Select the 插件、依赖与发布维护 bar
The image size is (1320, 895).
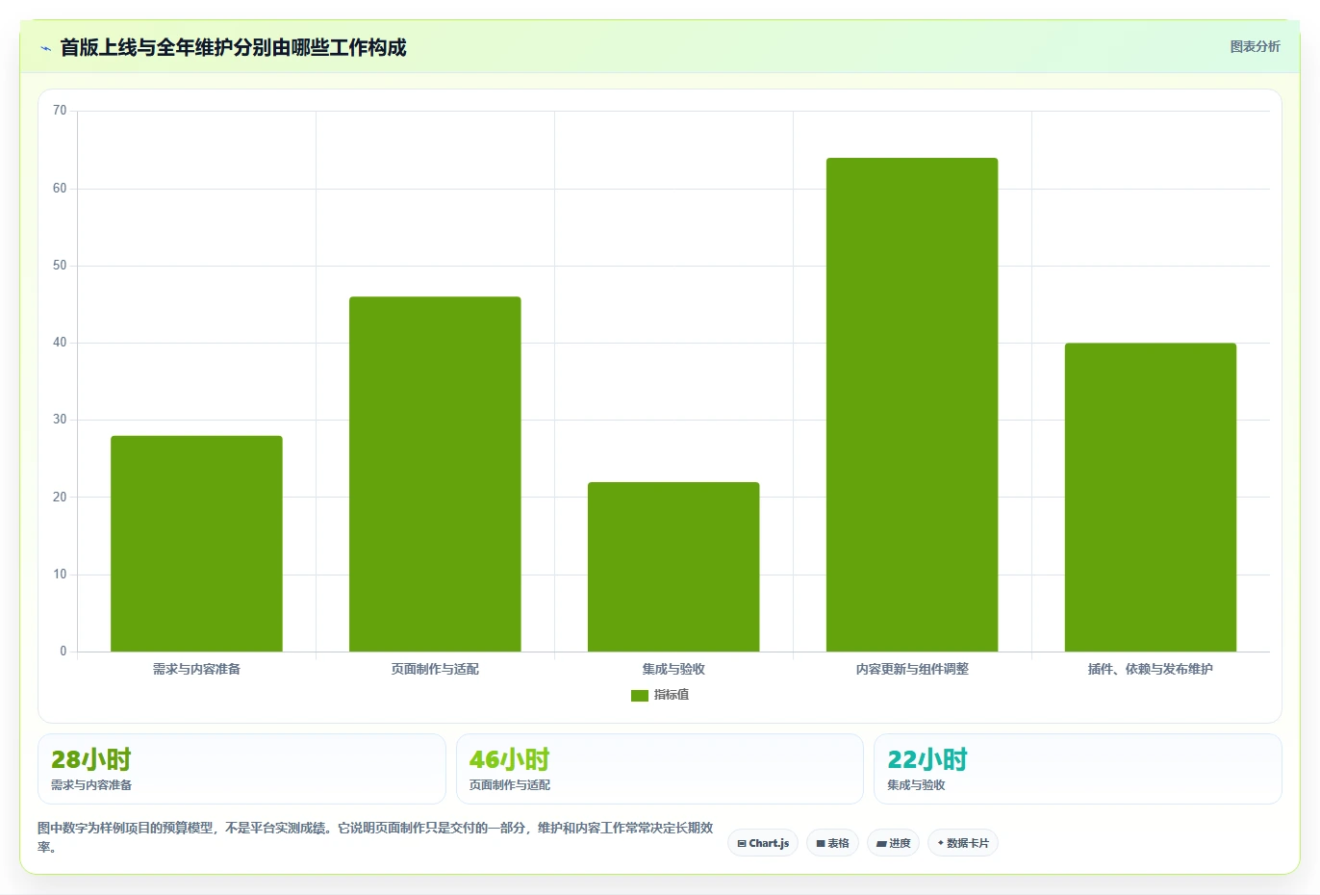click(1151, 498)
